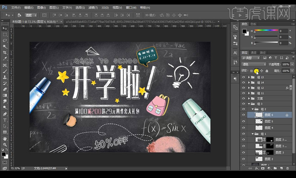Select the Pen tool
Image resolution: width=296 pixels, height=178 pixels.
point(5,114)
